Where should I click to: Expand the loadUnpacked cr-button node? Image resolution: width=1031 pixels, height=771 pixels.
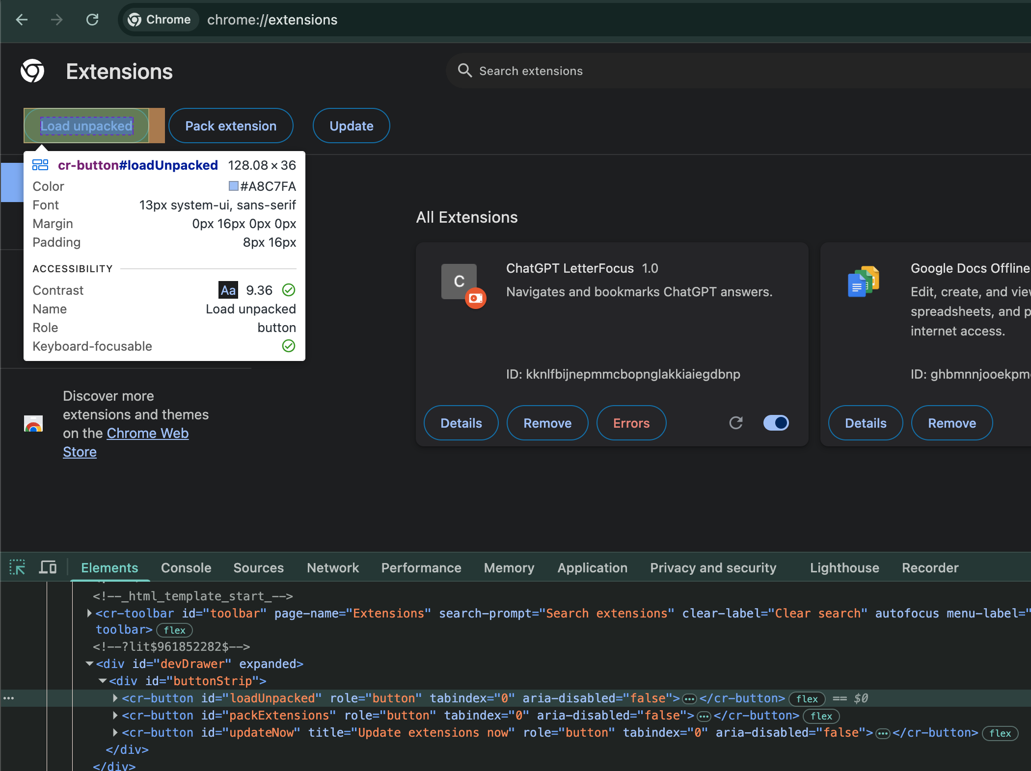tap(115, 698)
